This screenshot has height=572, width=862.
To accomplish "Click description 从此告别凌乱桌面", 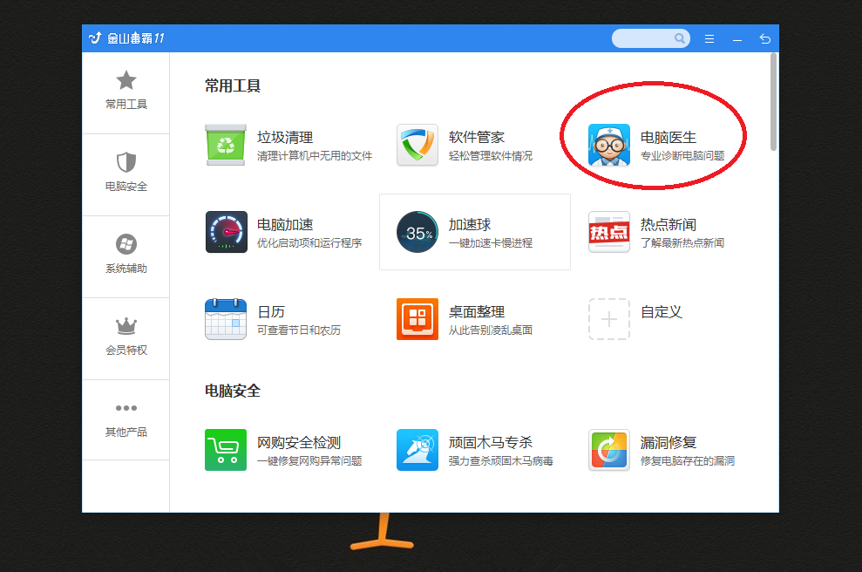I will pos(491,330).
